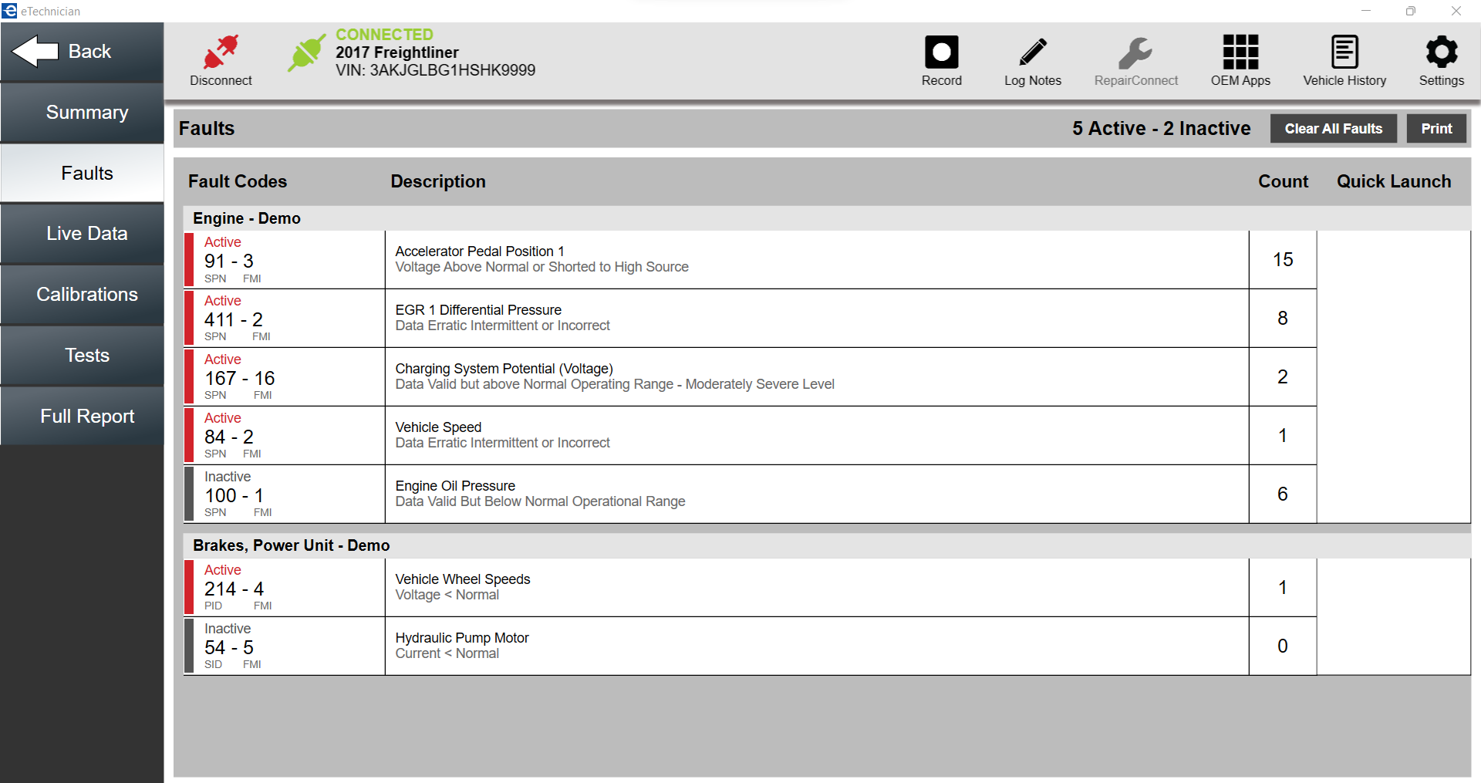Click the green connected plug icon
Screen dimensions: 1481x783
tap(306, 53)
